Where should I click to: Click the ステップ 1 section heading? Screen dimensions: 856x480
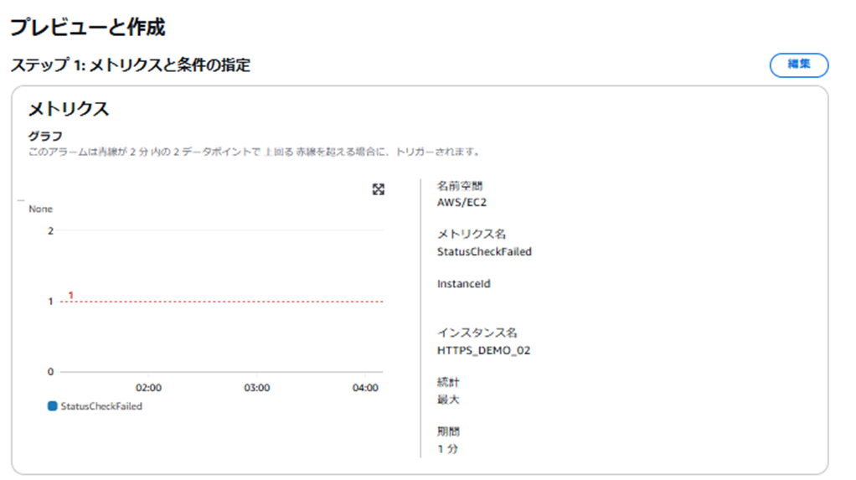point(131,65)
